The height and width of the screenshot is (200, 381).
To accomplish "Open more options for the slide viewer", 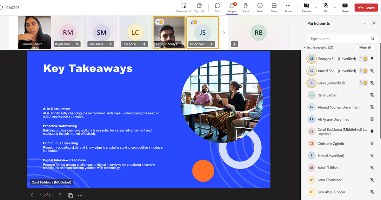I will pos(80,195).
